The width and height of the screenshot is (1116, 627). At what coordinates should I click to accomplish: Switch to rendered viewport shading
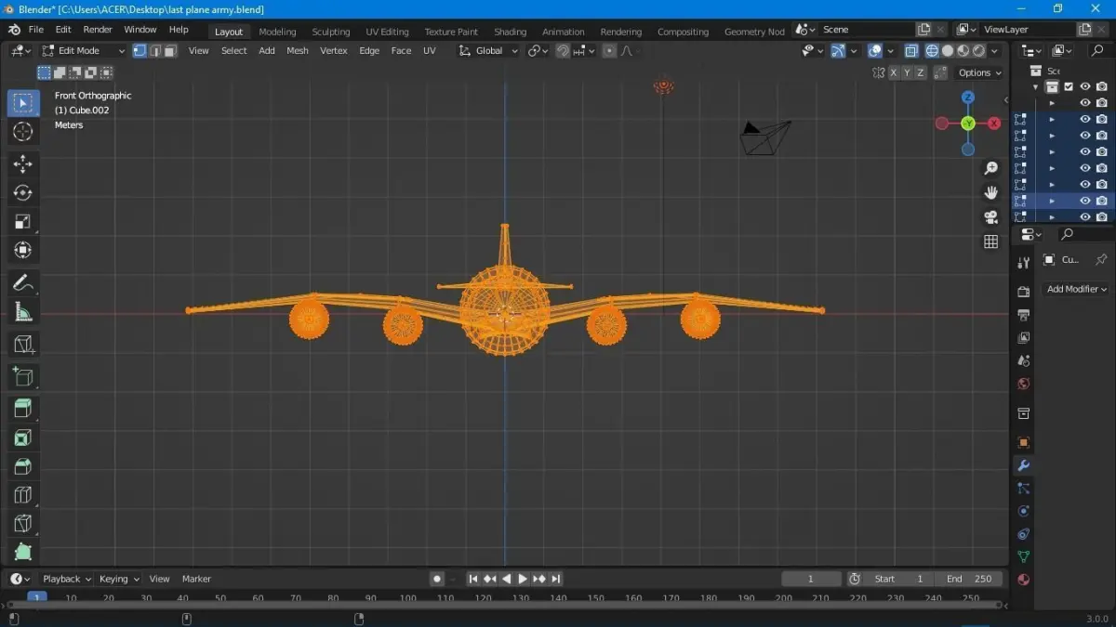tap(979, 50)
